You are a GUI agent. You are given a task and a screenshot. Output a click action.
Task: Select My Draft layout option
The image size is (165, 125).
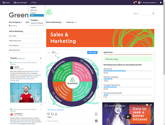34,10
